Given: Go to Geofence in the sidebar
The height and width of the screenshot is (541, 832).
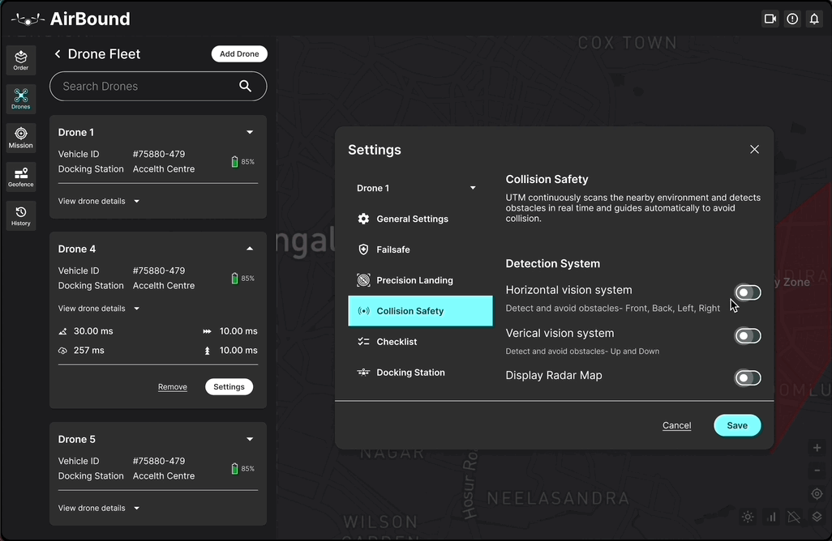Looking at the screenshot, I should click(x=21, y=177).
